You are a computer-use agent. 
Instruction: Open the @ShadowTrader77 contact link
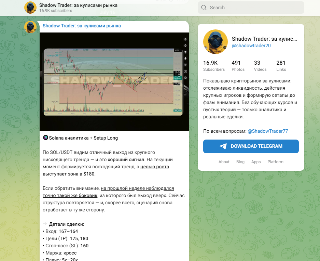[268, 131]
